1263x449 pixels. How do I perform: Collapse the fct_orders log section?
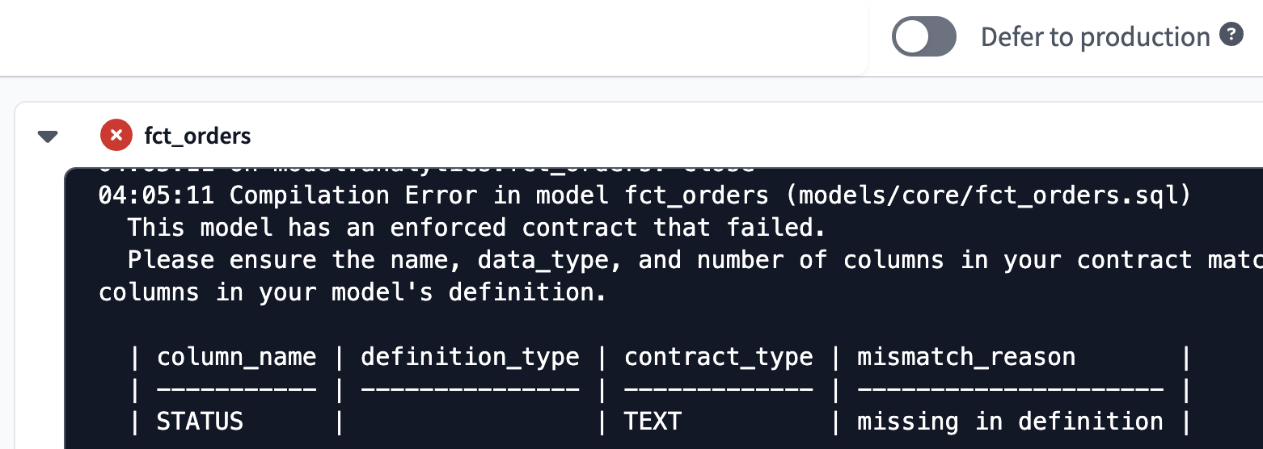tap(49, 136)
